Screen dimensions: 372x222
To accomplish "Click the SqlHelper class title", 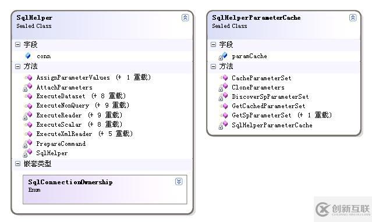I will coord(34,18).
